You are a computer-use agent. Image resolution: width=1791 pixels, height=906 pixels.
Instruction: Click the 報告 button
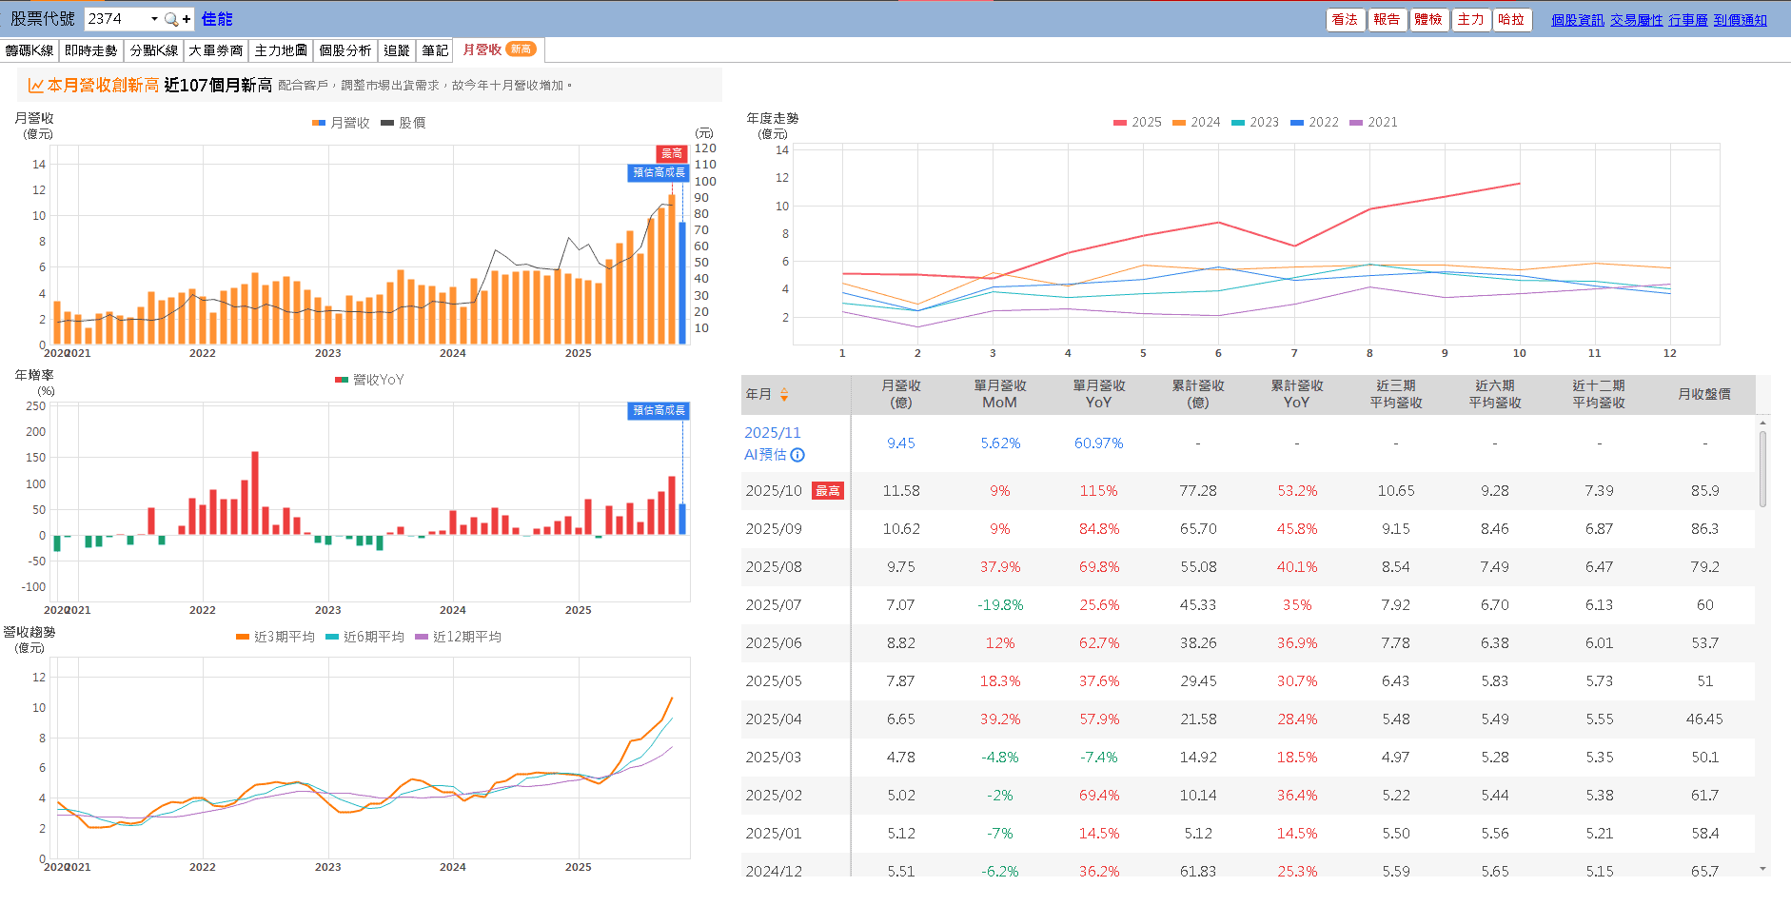[1386, 19]
